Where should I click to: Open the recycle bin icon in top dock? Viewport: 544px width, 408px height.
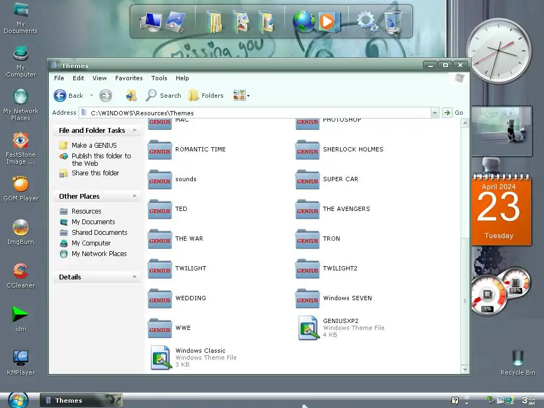tap(394, 21)
